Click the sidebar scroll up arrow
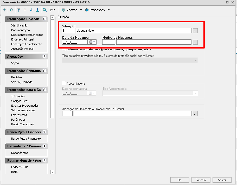The image size is (237, 185). 53,17
